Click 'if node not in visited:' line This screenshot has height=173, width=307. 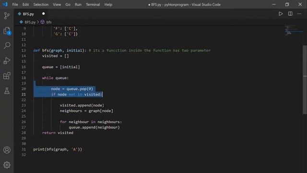point(77,94)
